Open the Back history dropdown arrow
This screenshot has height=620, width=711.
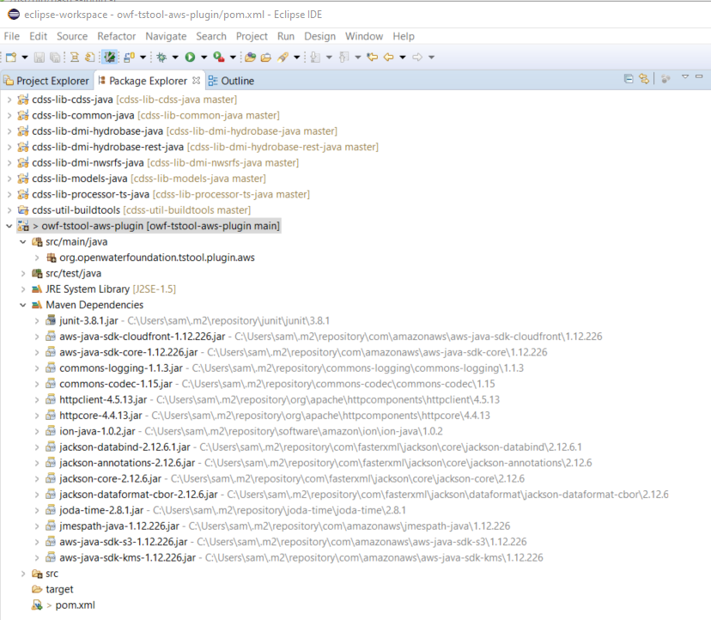point(403,58)
